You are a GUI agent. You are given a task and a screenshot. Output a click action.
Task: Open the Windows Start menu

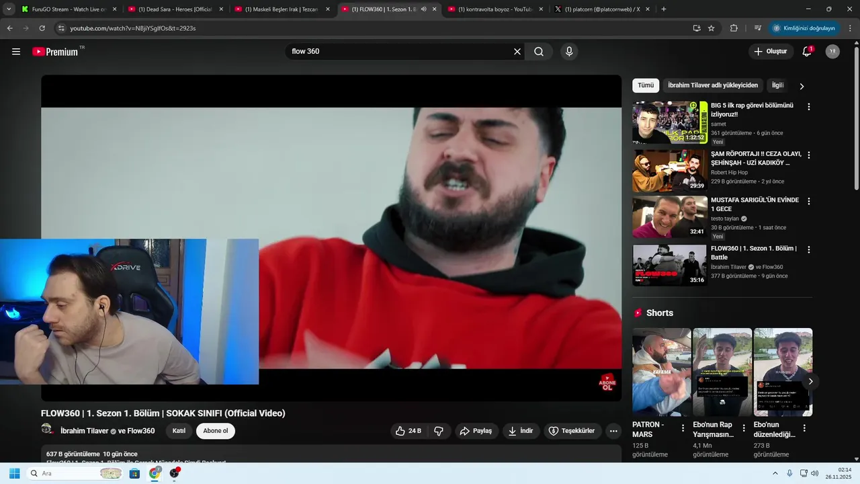tap(14, 473)
